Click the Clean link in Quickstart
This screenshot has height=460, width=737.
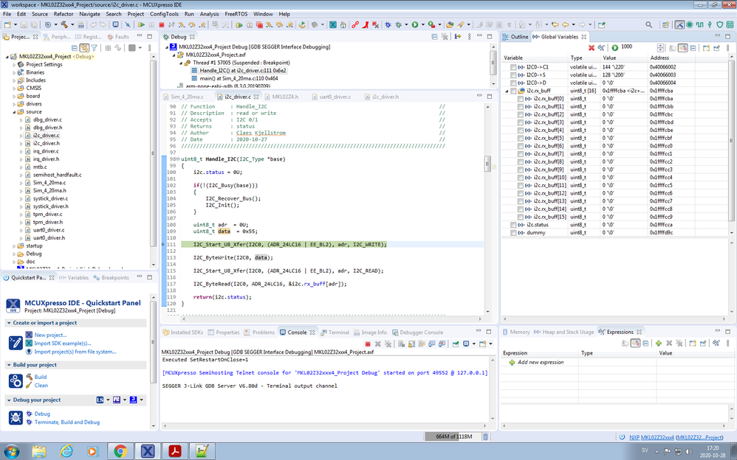coord(41,386)
